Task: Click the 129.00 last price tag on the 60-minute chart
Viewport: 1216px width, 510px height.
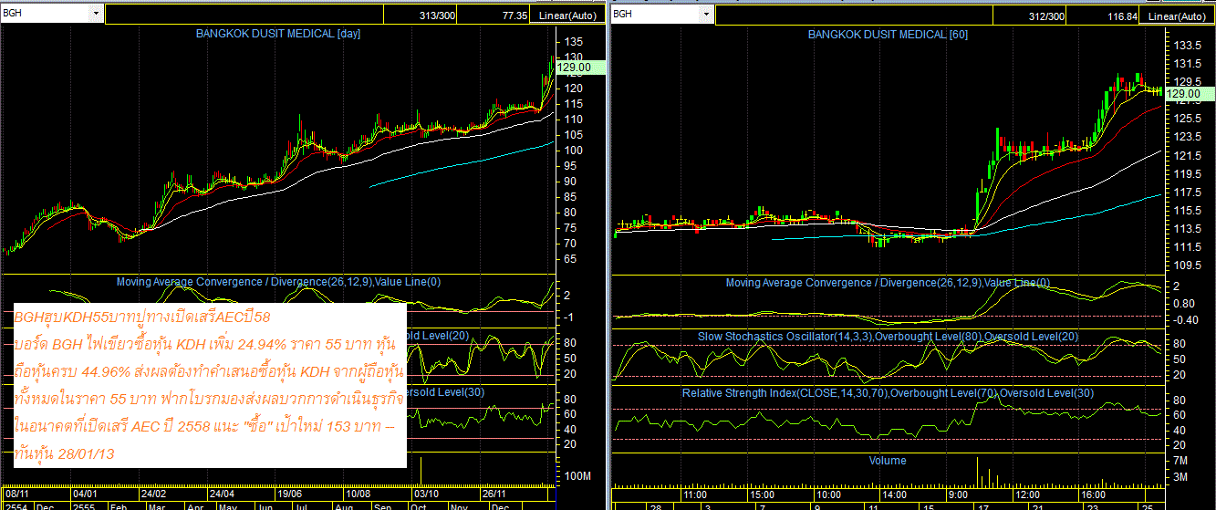Action: pyautogui.click(x=1189, y=94)
